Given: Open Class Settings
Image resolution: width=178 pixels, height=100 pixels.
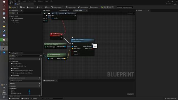Looking at the screenshot, I should coord(71,7).
